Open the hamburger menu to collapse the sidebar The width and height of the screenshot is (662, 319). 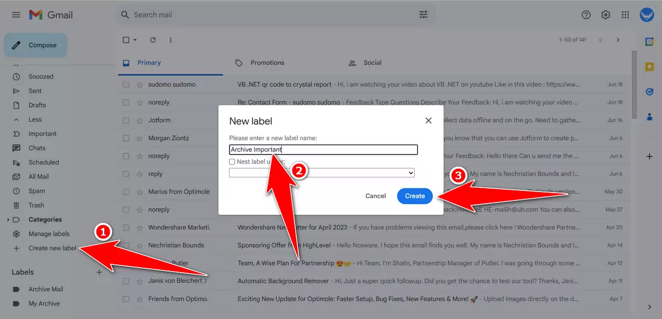15,15
